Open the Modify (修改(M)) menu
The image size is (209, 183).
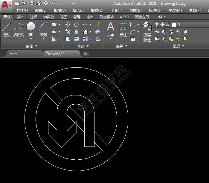pyautogui.click(x=175, y=10)
